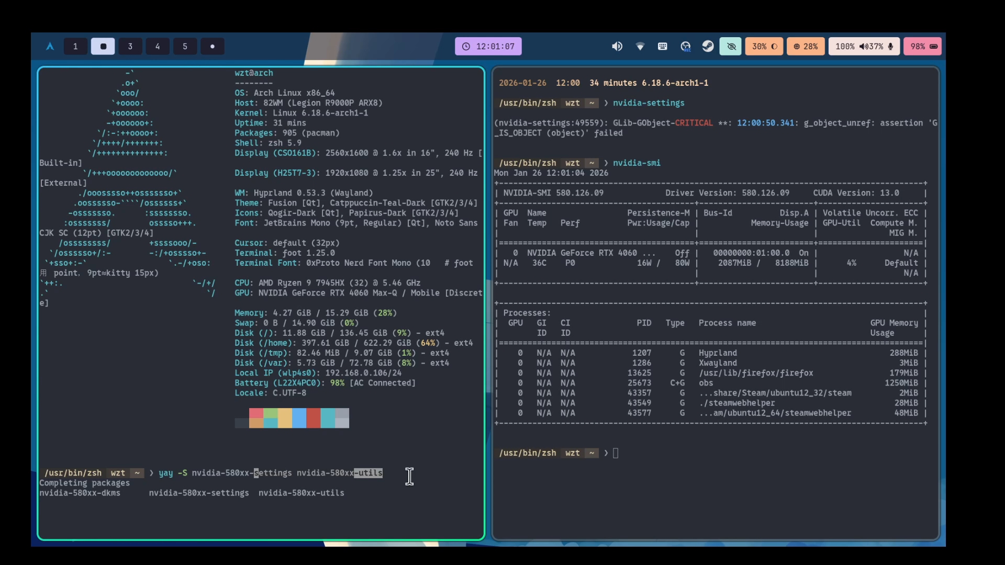1005x565 pixels.
Task: Click the volume speaker tray icon
Action: [x=617, y=47]
